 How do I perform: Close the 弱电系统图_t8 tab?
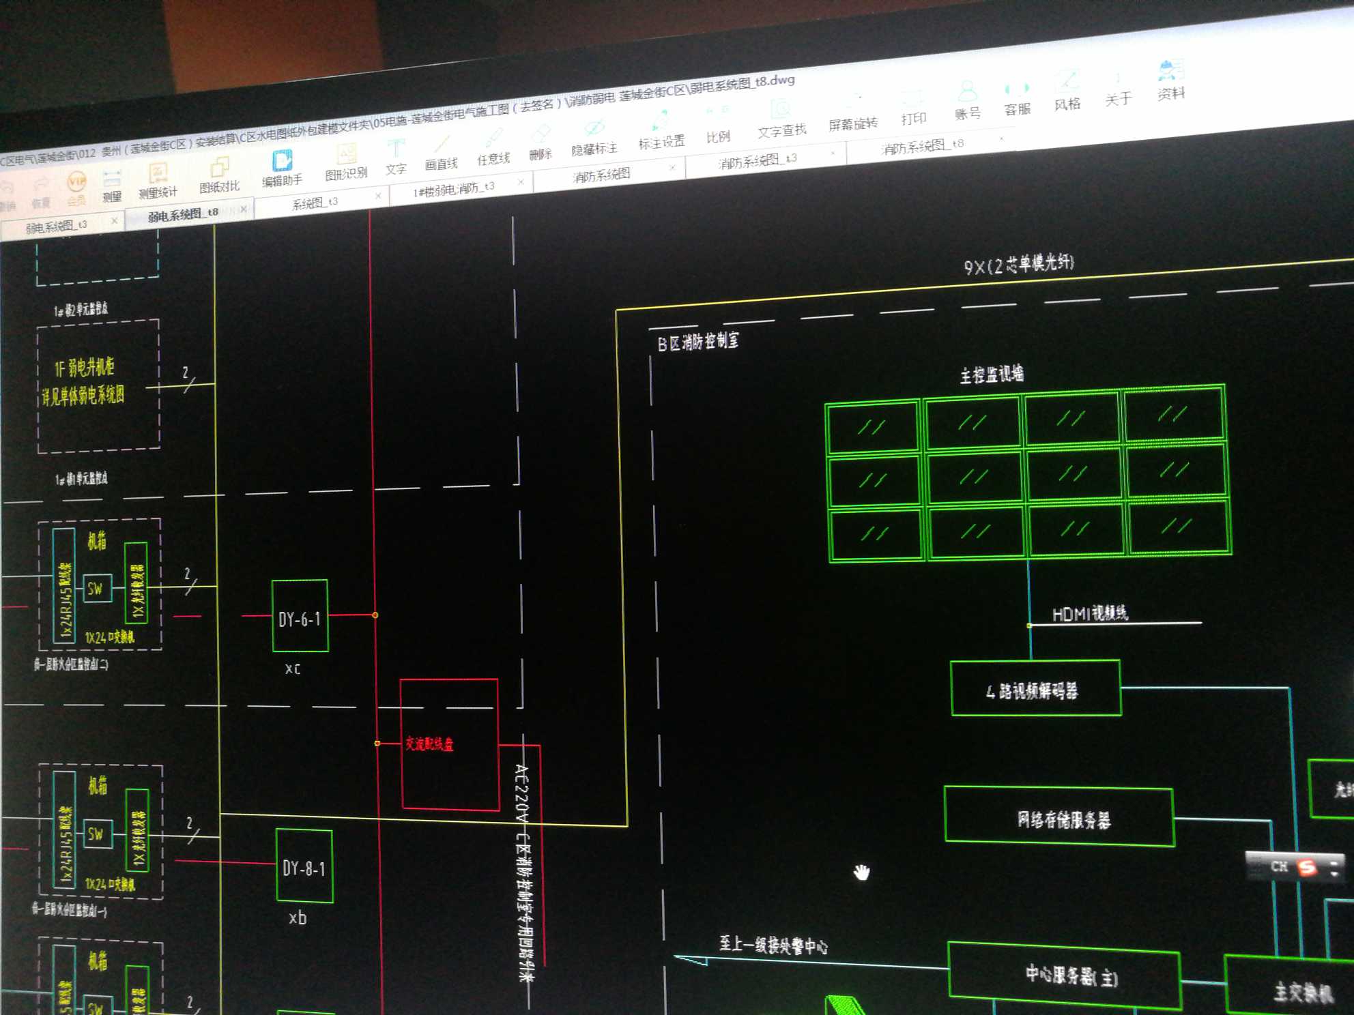coord(243,209)
